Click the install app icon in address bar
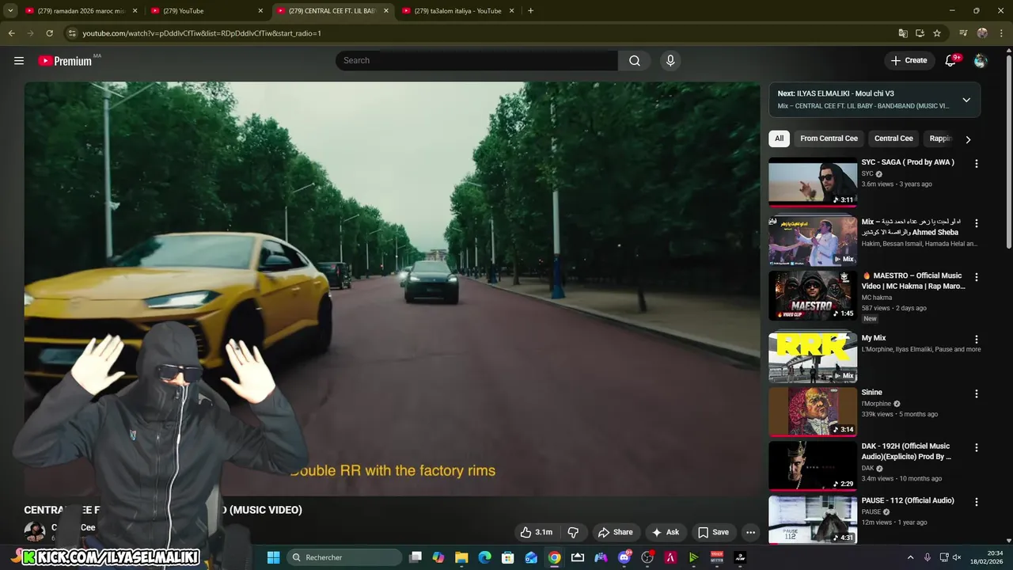Image resolution: width=1013 pixels, height=570 pixels. [920, 33]
